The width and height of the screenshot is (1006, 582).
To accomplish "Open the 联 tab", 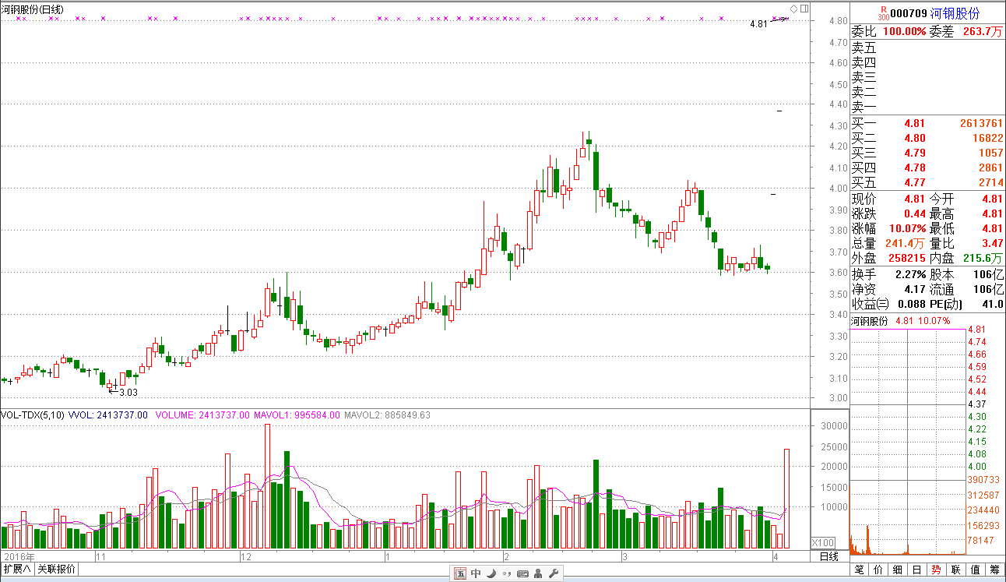I will click(x=955, y=570).
